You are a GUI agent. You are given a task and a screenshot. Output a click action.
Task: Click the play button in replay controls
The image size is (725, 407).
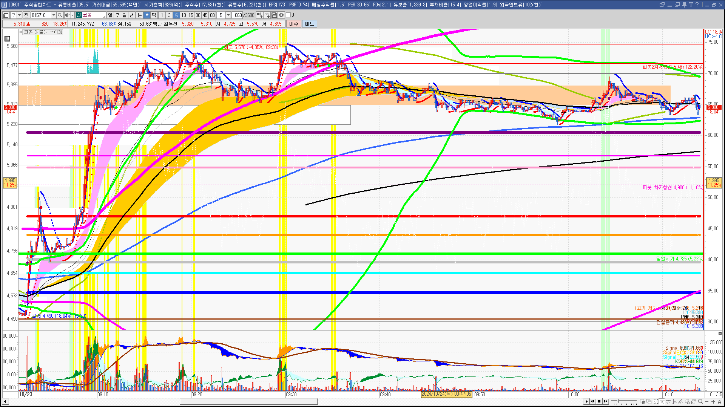point(586,401)
